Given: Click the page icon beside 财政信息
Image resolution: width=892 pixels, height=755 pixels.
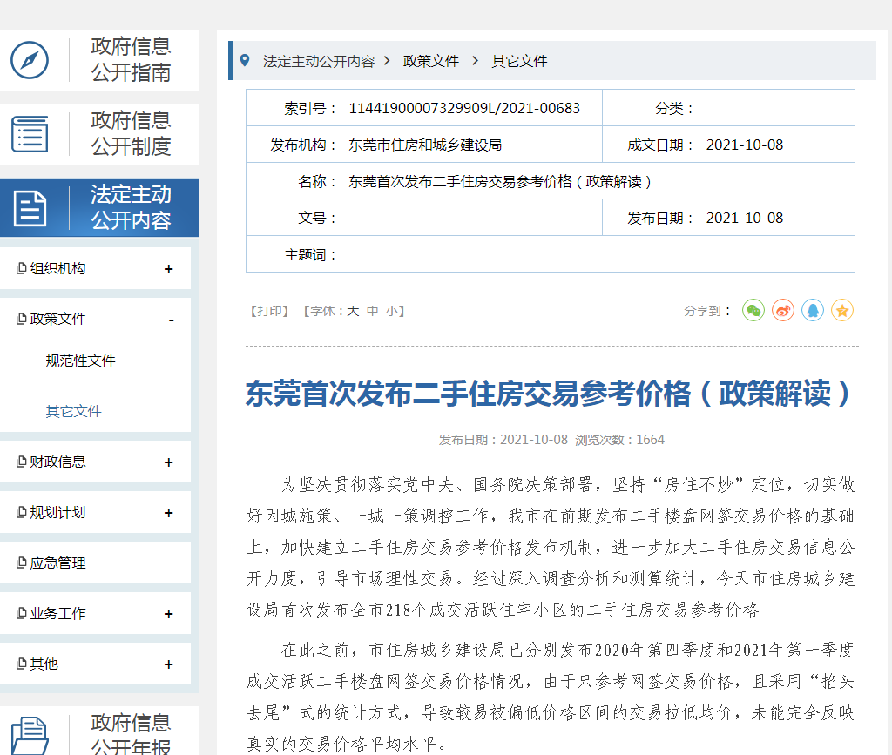Looking at the screenshot, I should tap(21, 462).
